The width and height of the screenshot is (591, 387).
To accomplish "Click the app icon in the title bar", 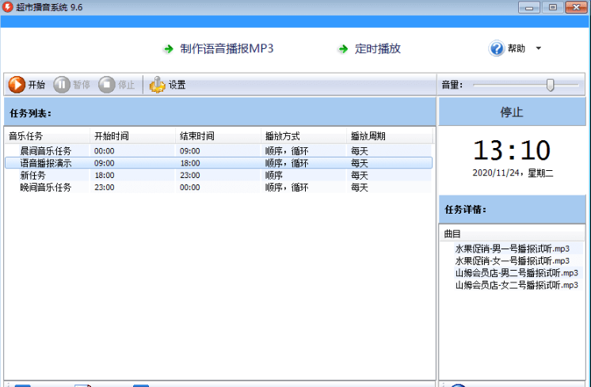I will tap(8, 7).
